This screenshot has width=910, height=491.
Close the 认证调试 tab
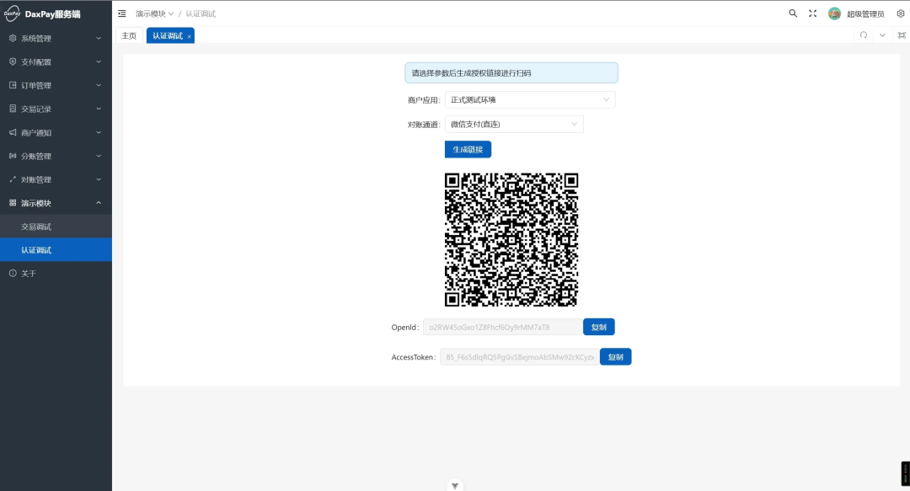click(189, 36)
